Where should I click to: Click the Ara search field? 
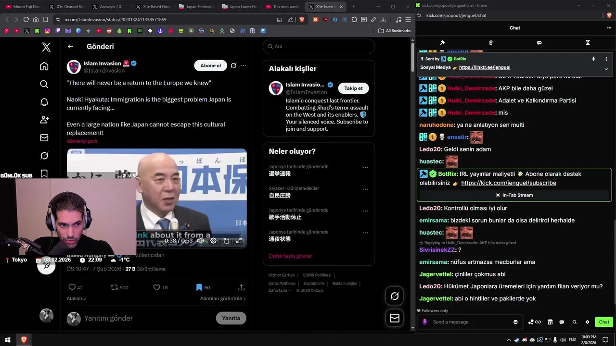point(319,47)
